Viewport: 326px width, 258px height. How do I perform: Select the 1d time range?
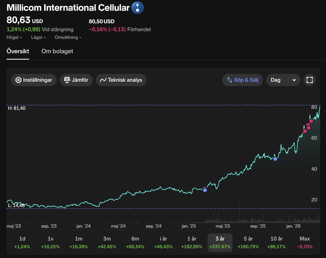[x=22, y=242]
